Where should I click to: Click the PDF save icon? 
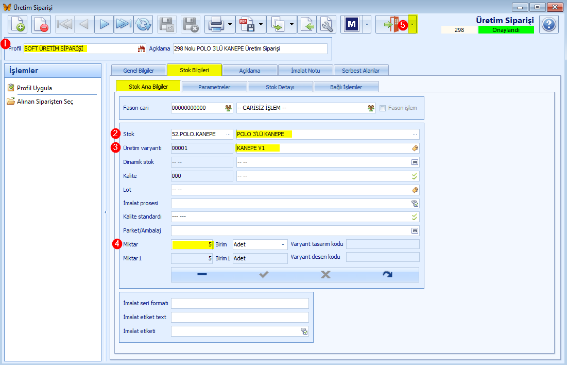click(x=247, y=24)
